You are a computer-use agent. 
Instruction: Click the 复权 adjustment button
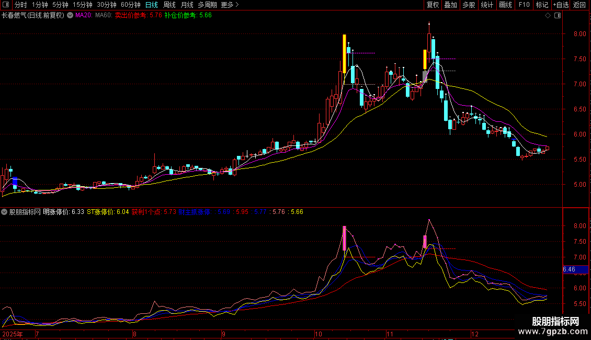(433, 5)
